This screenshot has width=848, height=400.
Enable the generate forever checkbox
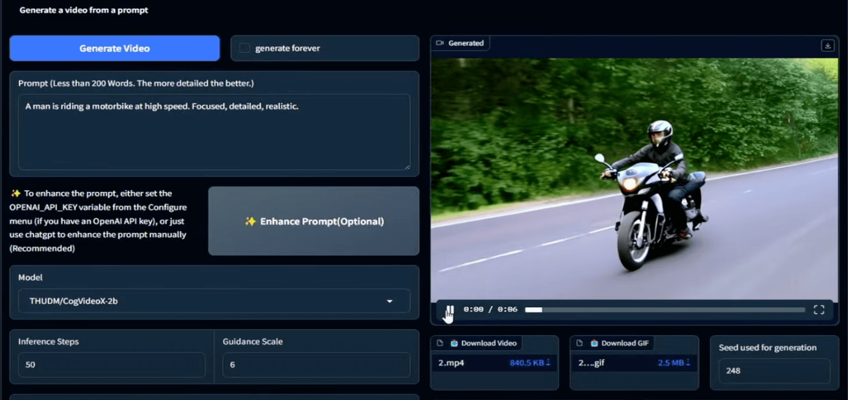click(244, 48)
